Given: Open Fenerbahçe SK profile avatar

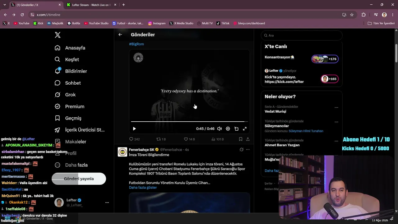Looking at the screenshot, I should [x=123, y=152].
